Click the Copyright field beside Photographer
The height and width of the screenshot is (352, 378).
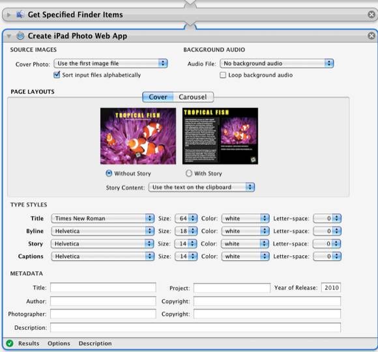click(267, 314)
